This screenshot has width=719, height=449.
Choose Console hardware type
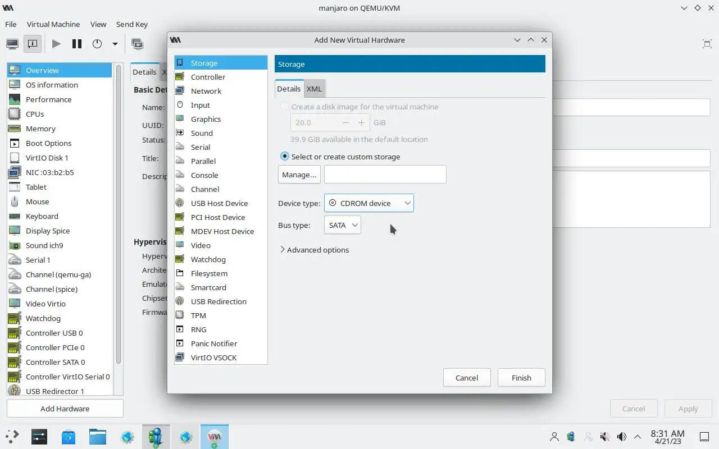click(x=221, y=175)
